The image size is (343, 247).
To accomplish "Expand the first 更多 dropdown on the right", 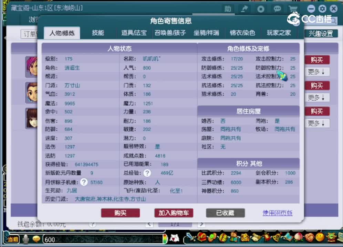I will point(317,72).
